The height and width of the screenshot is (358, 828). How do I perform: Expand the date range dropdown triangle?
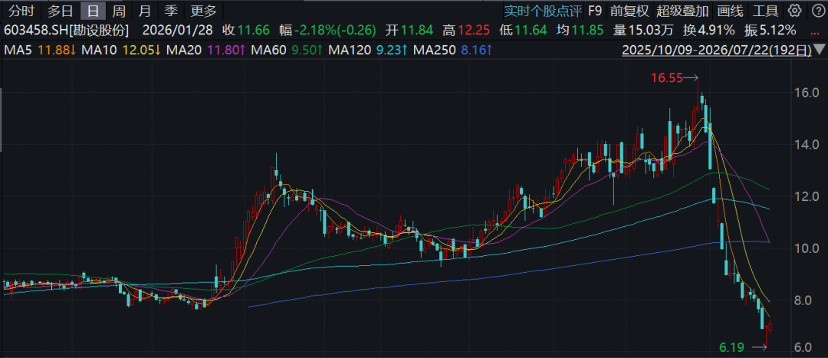point(819,50)
